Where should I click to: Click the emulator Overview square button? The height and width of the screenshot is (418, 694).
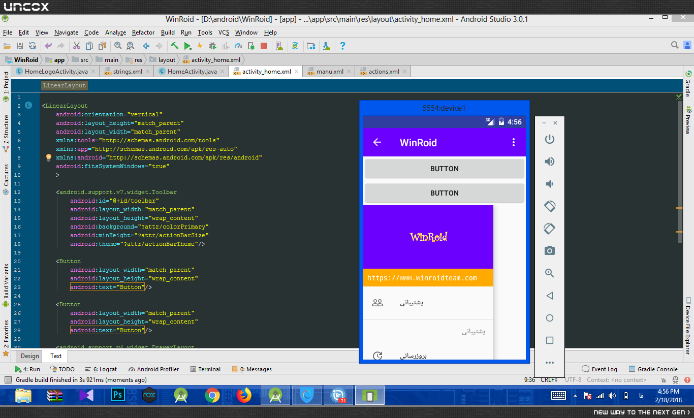pyautogui.click(x=549, y=340)
